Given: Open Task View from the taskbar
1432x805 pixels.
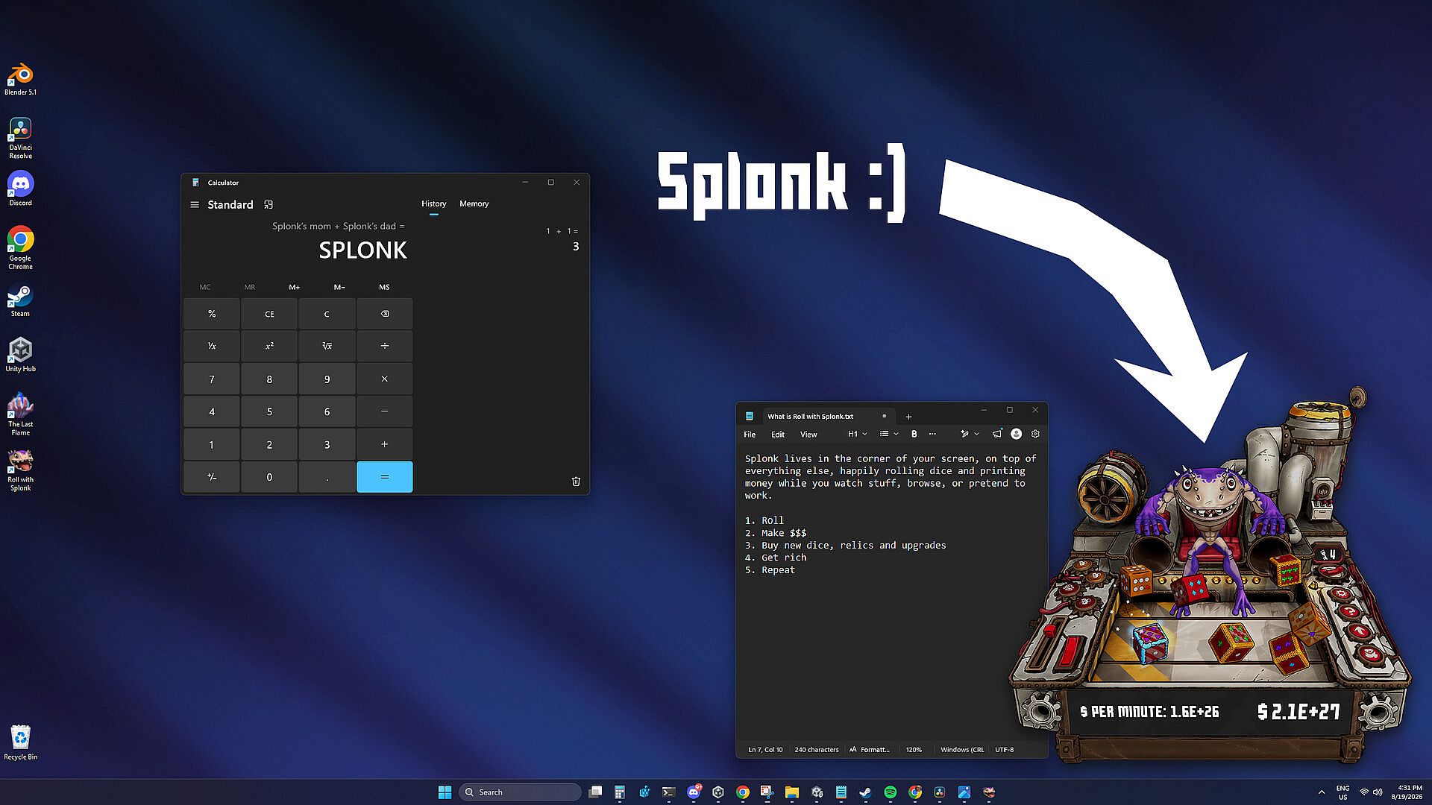Looking at the screenshot, I should click(595, 792).
